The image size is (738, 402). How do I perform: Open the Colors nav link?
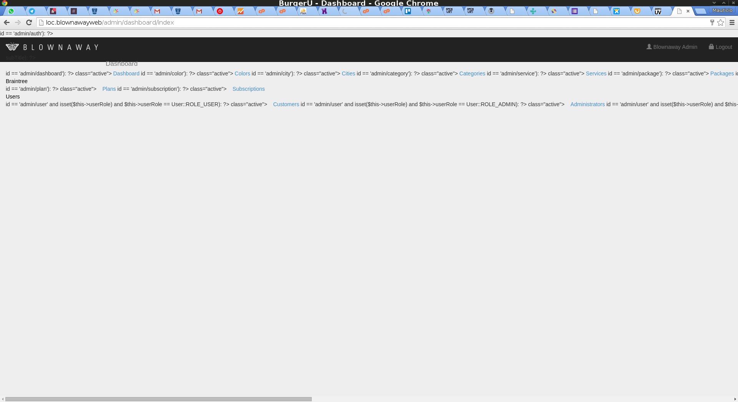(242, 73)
